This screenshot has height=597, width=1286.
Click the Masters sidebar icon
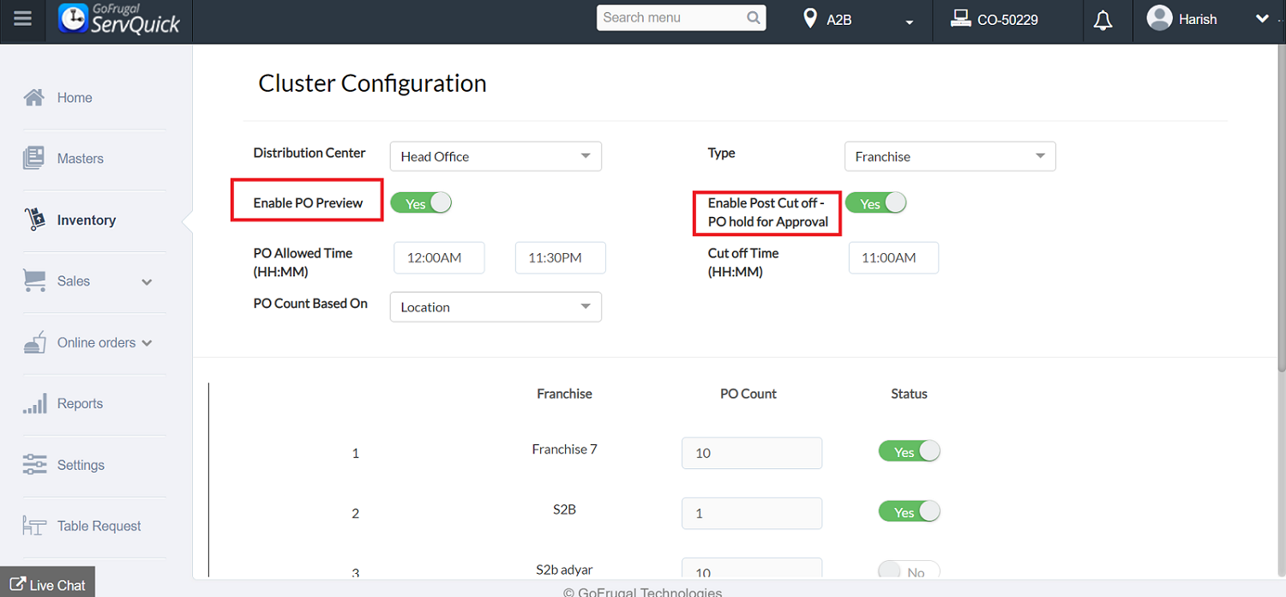(34, 158)
